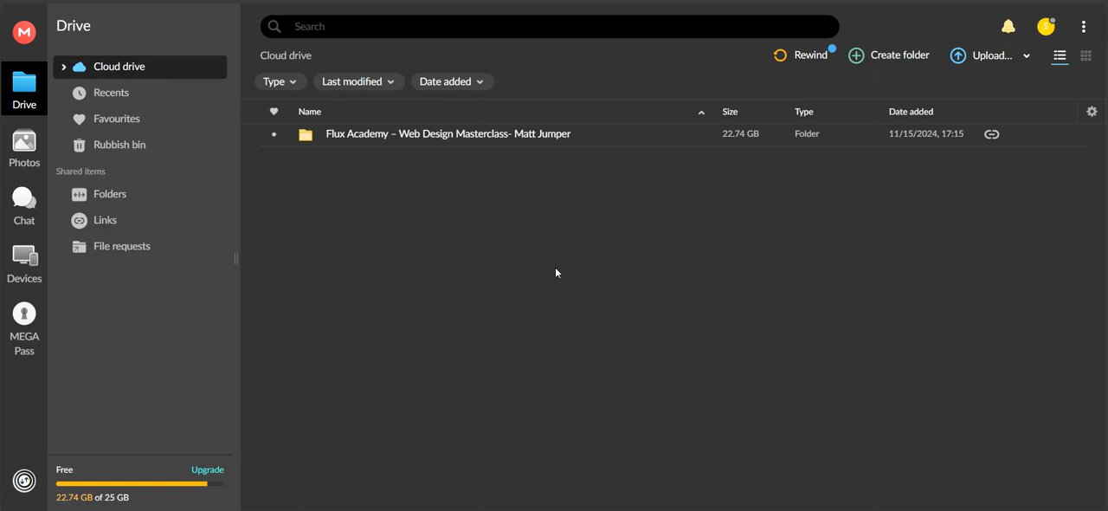Open notifications bell

coord(1008,27)
